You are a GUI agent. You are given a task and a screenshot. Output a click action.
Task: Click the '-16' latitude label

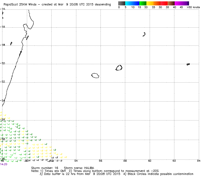coord(2,27)
